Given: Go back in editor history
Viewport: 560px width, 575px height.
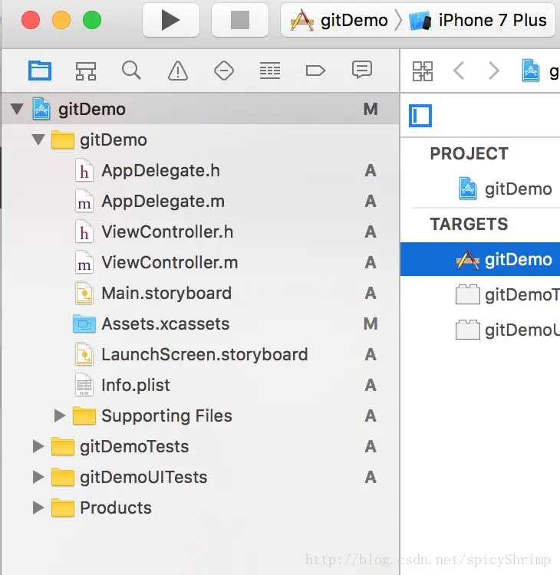Looking at the screenshot, I should 459,71.
